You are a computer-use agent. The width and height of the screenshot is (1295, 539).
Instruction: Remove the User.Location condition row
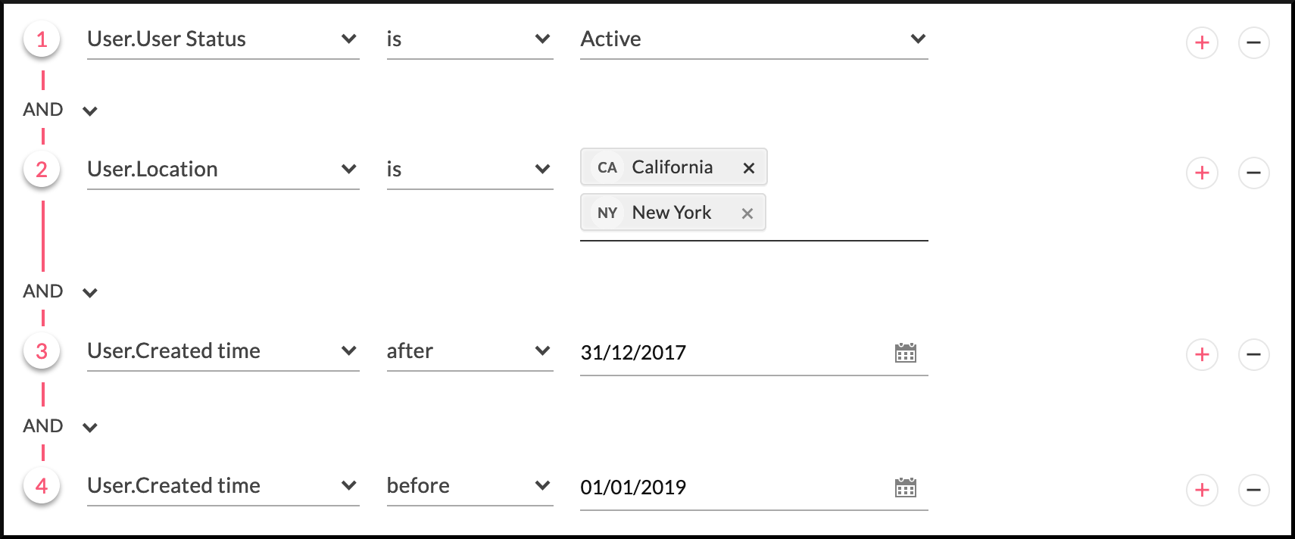point(1253,173)
